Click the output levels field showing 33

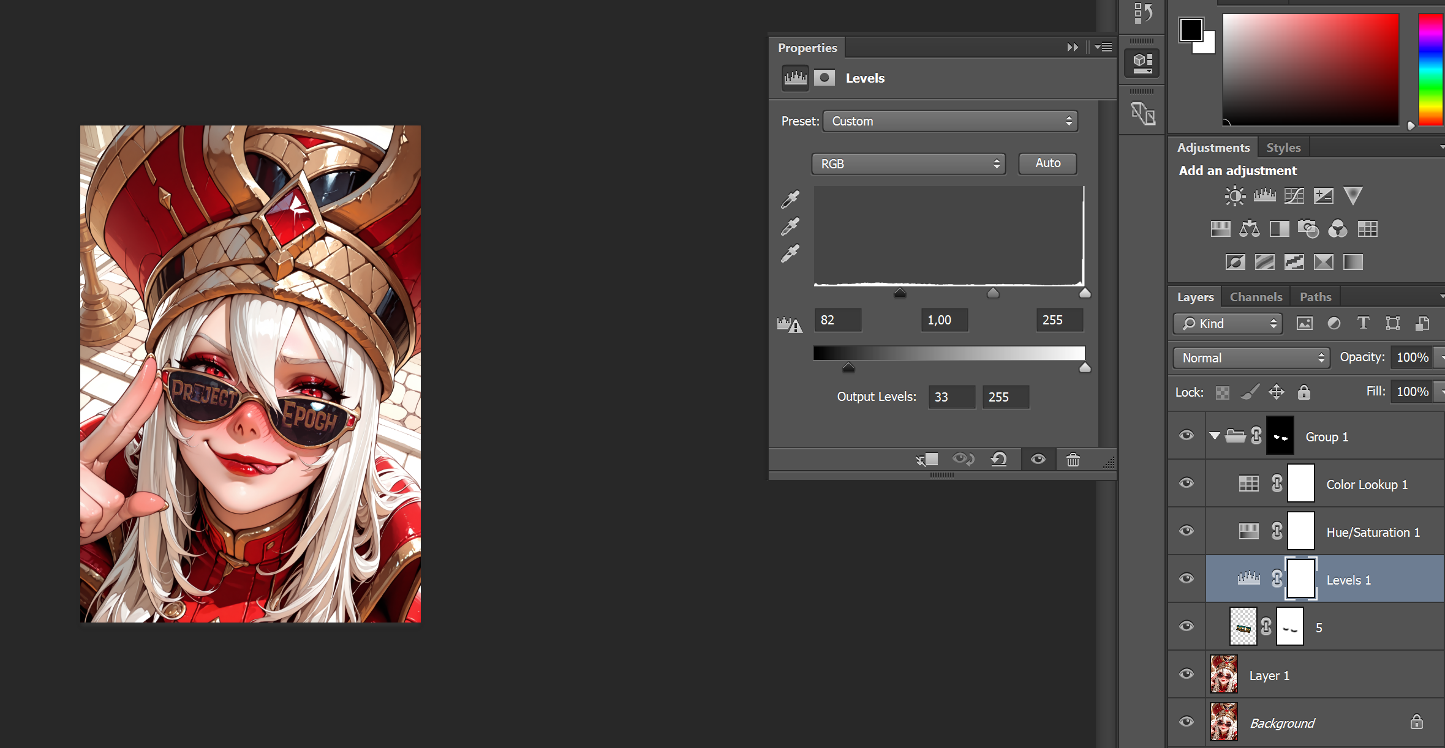click(951, 397)
